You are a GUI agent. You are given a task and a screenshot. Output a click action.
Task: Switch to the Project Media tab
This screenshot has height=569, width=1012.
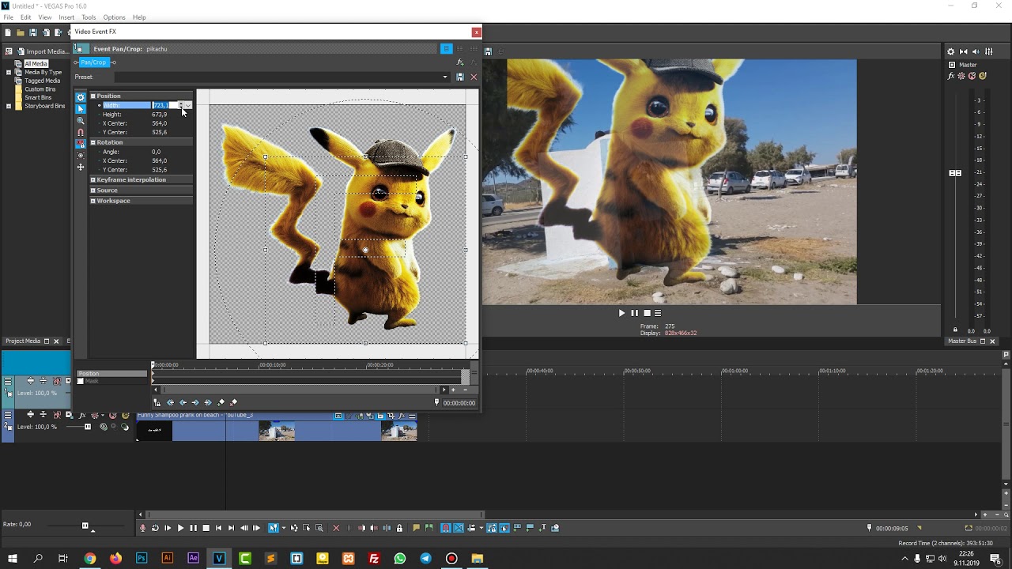(23, 341)
